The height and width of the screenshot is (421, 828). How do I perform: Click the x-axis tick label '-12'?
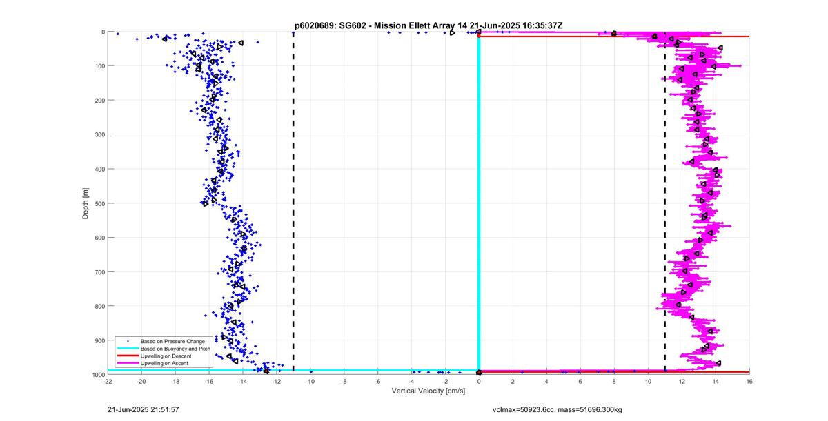(x=277, y=381)
